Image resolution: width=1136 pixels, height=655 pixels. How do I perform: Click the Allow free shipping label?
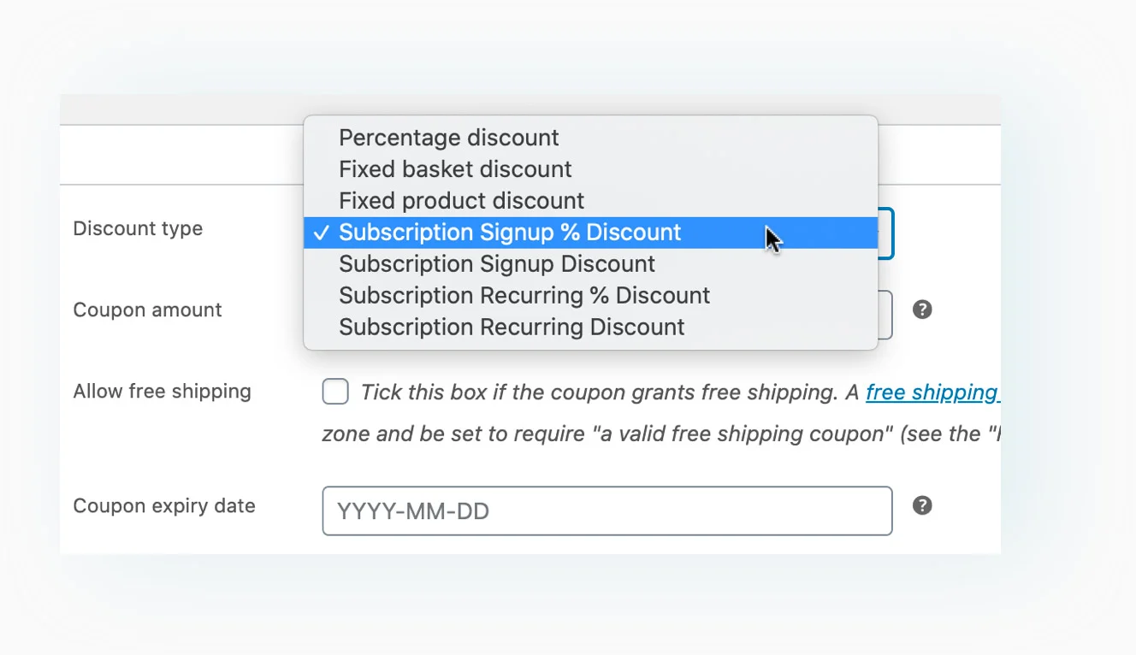click(162, 392)
